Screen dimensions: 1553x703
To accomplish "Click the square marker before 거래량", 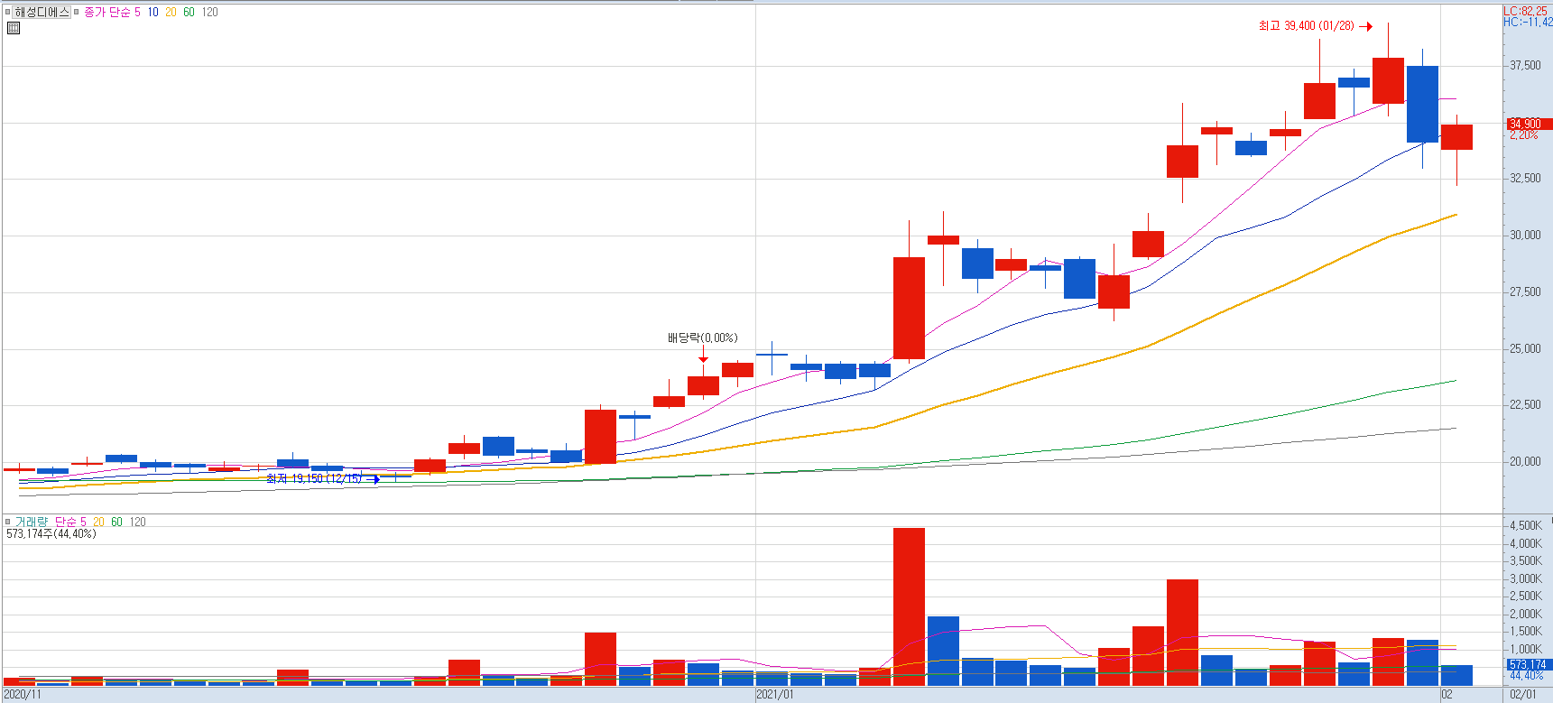I will tap(8, 522).
